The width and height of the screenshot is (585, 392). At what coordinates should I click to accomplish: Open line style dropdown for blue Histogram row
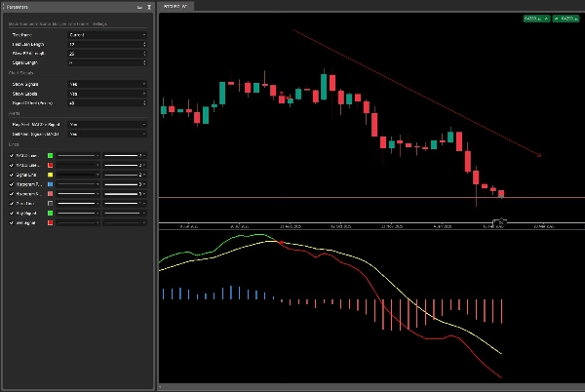(x=78, y=184)
